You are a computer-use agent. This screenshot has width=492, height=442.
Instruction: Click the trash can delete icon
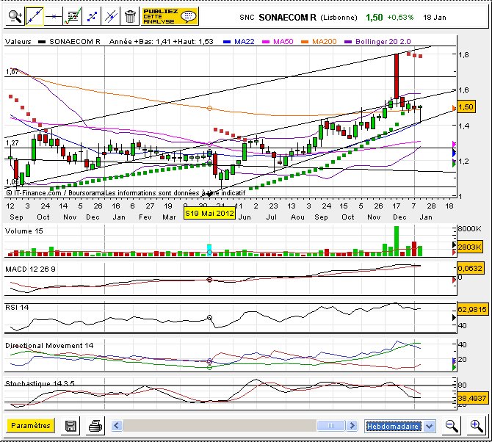click(129, 16)
